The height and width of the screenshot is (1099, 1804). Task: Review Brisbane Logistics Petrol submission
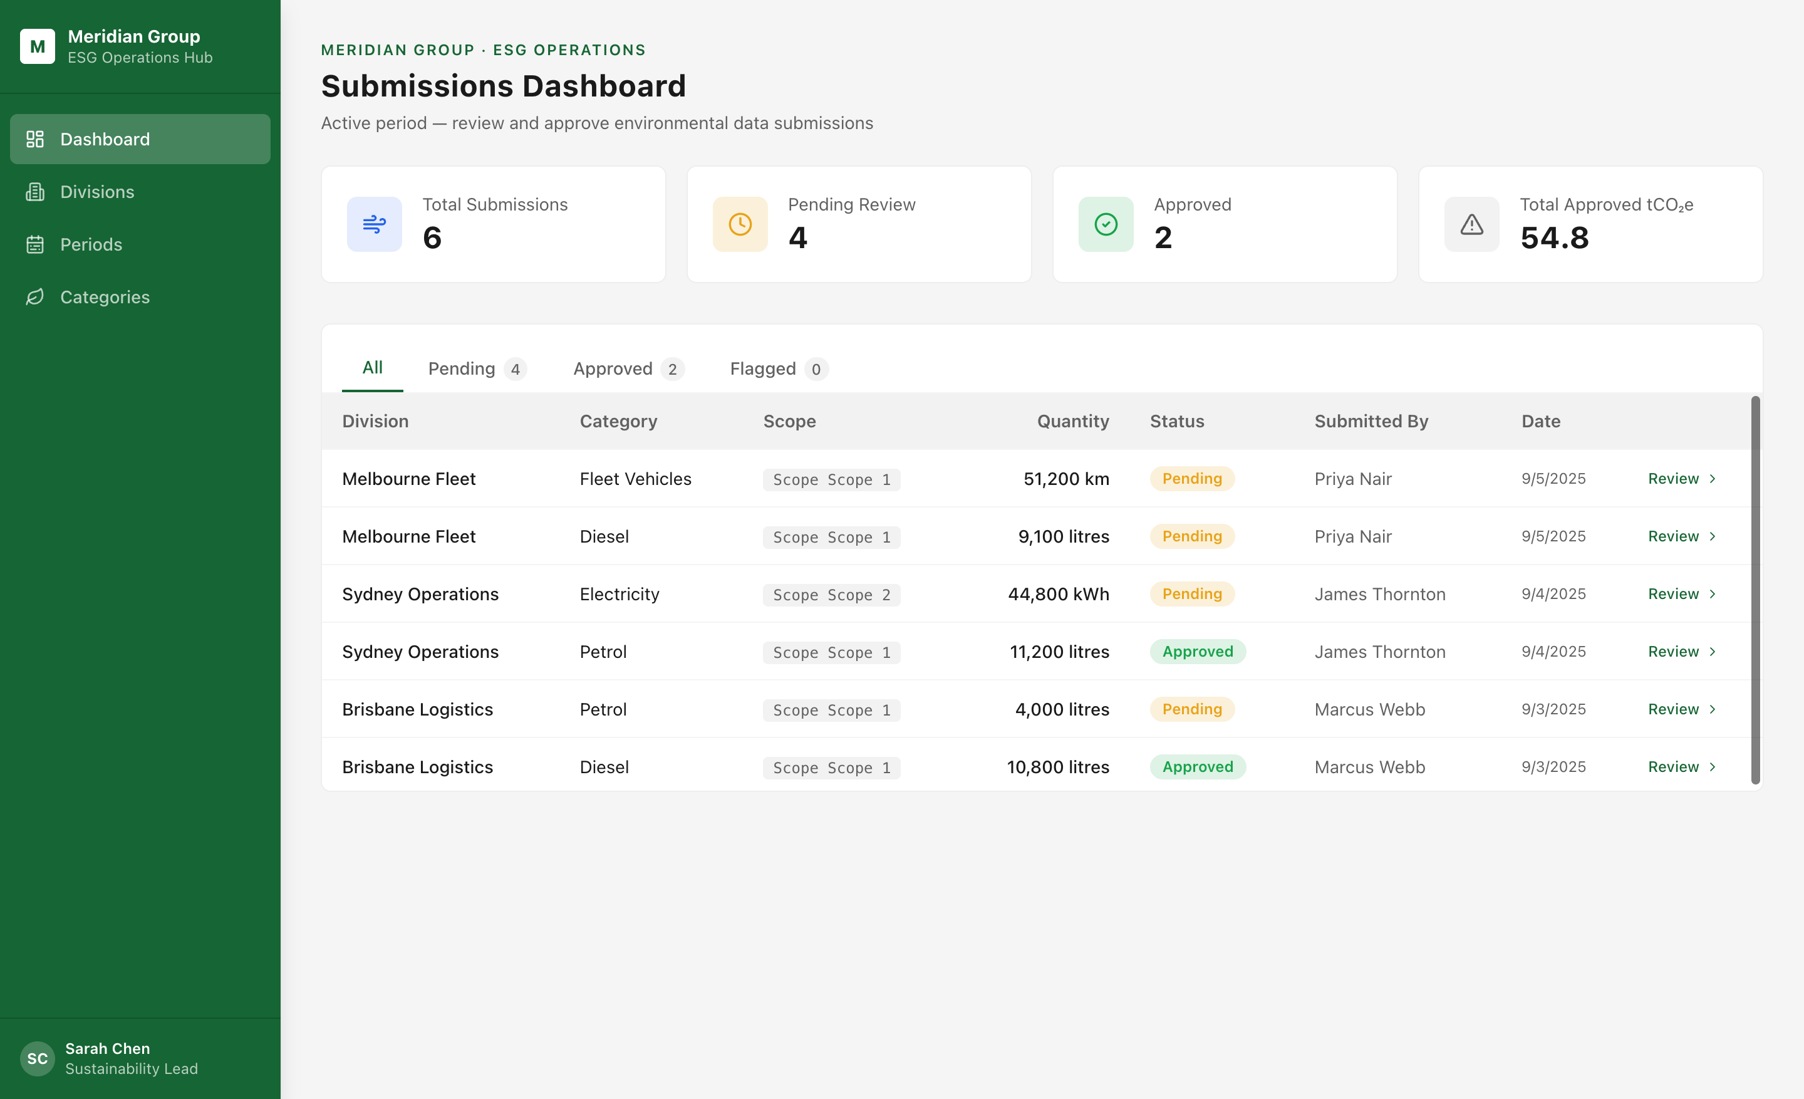(x=1682, y=709)
